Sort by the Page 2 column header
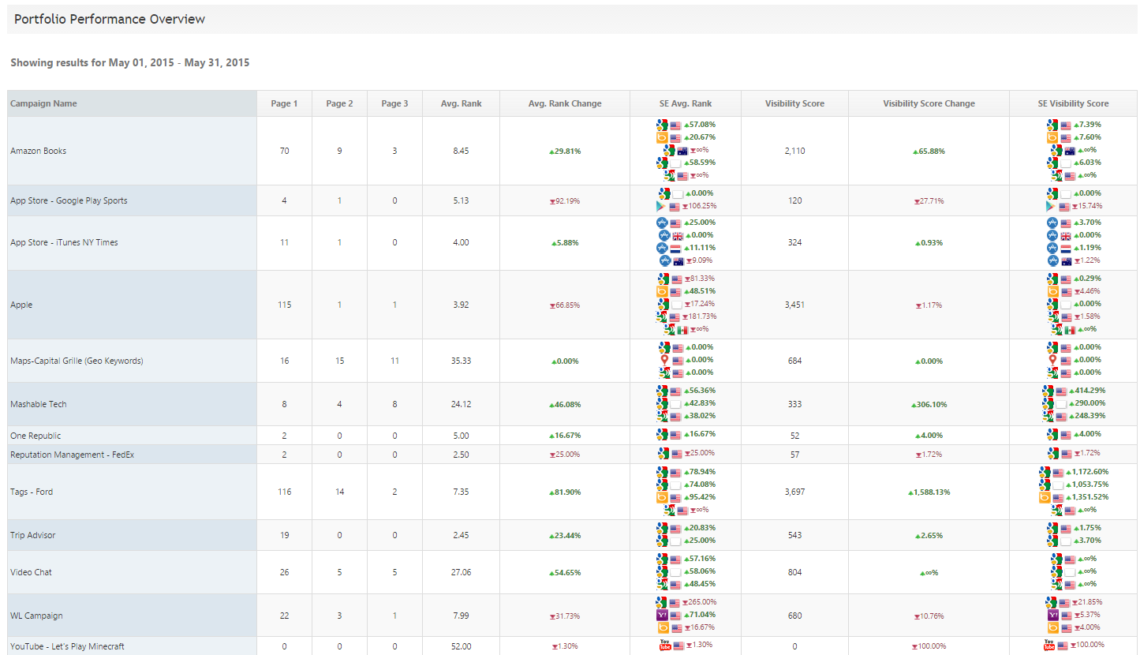The width and height of the screenshot is (1140, 655). 339,103
